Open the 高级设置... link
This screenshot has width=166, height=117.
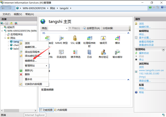pyautogui.click(x=145, y=81)
